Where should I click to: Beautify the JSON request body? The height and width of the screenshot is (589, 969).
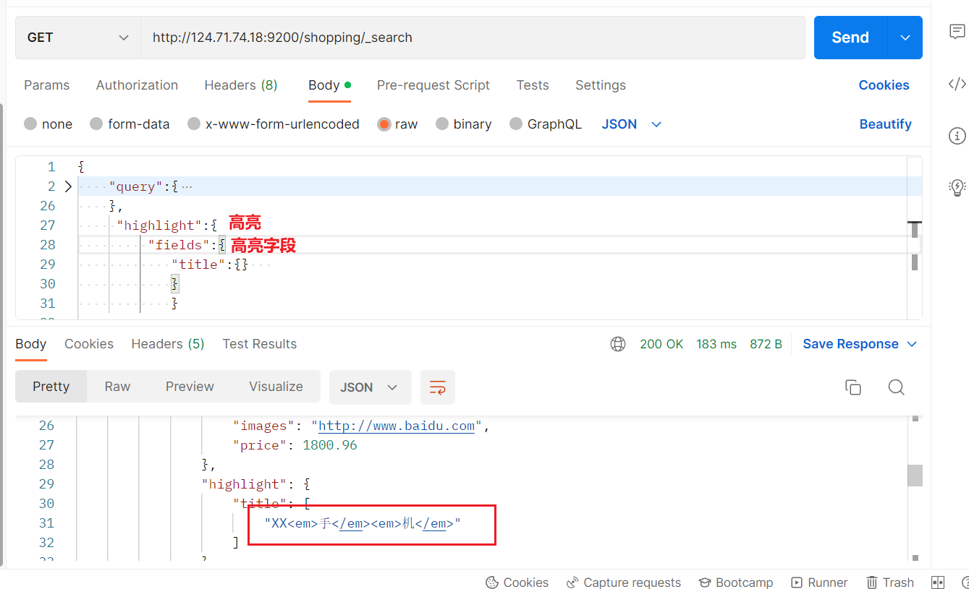click(x=885, y=124)
